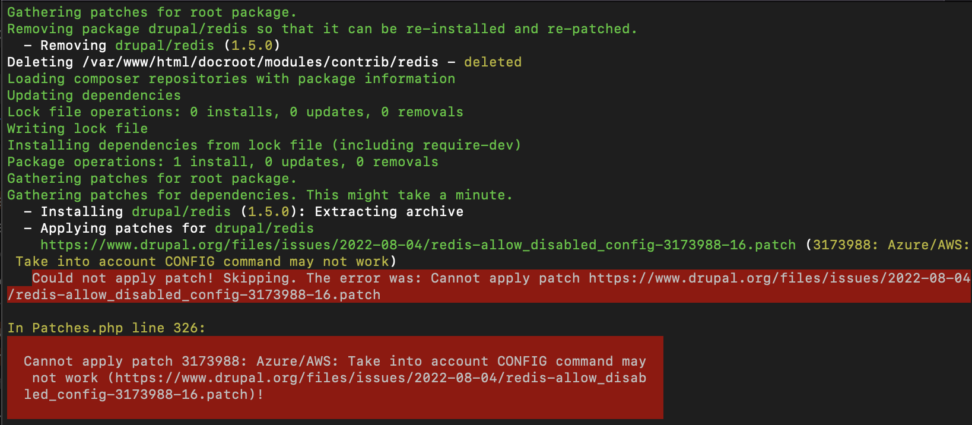This screenshot has width=972, height=425.
Task: Click 'Installing drupal/redis (1.5.0): Extracting archive' line
Action: [243, 212]
